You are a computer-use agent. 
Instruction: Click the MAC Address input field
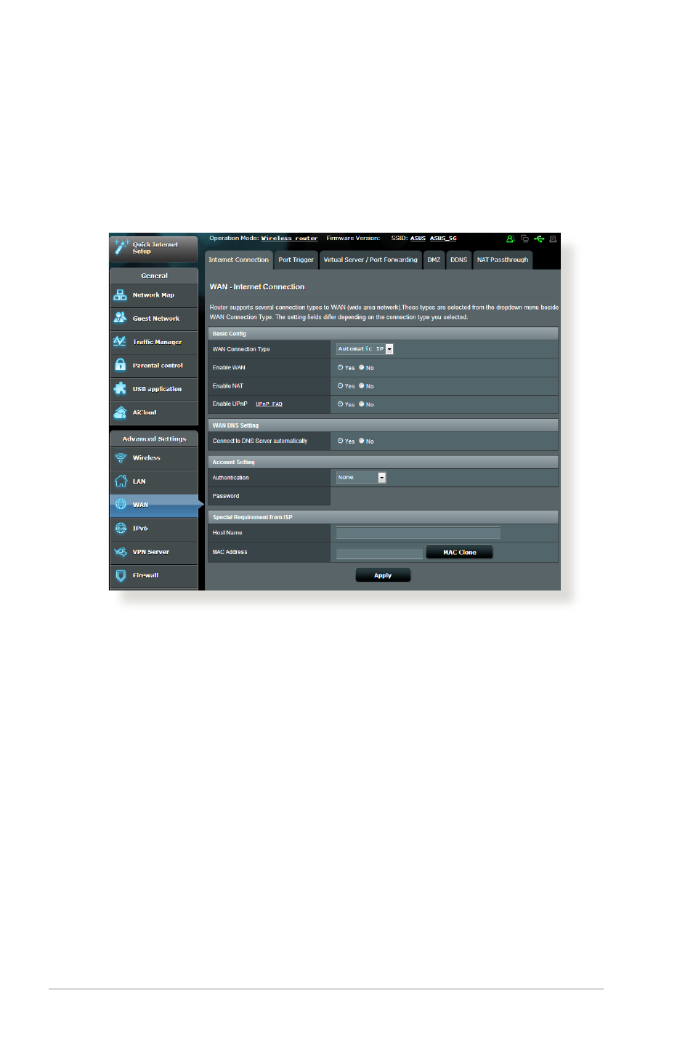[x=379, y=553]
